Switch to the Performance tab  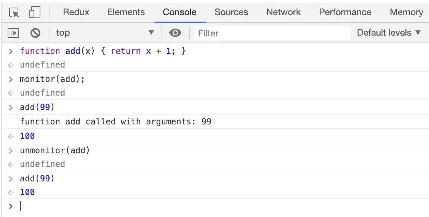[345, 12]
